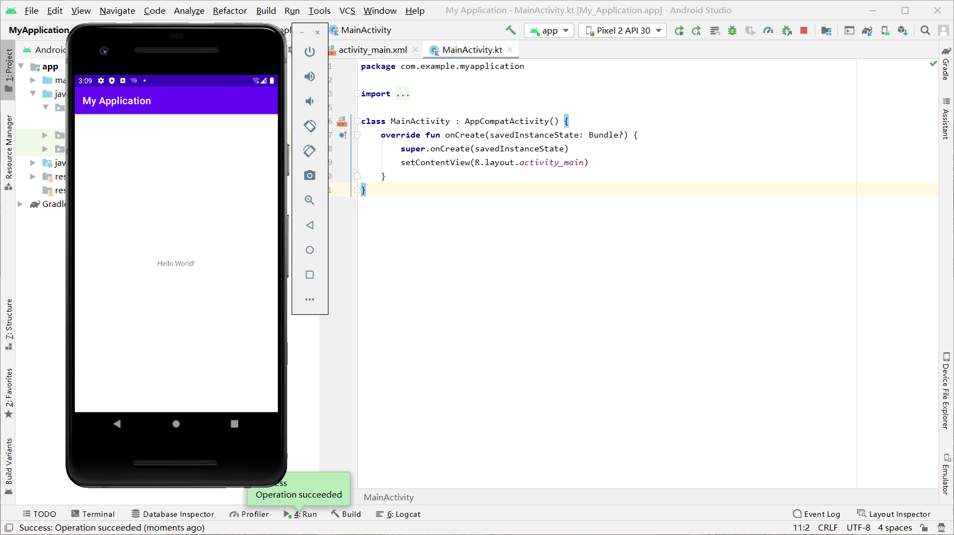Open Project Structure from toolbar icon
The image size is (954, 535).
tap(826, 30)
